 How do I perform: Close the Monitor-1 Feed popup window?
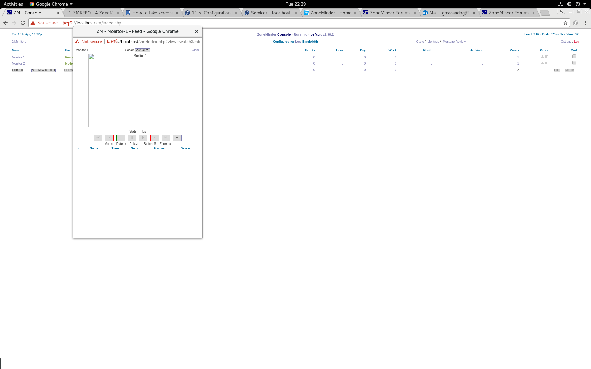(x=197, y=31)
